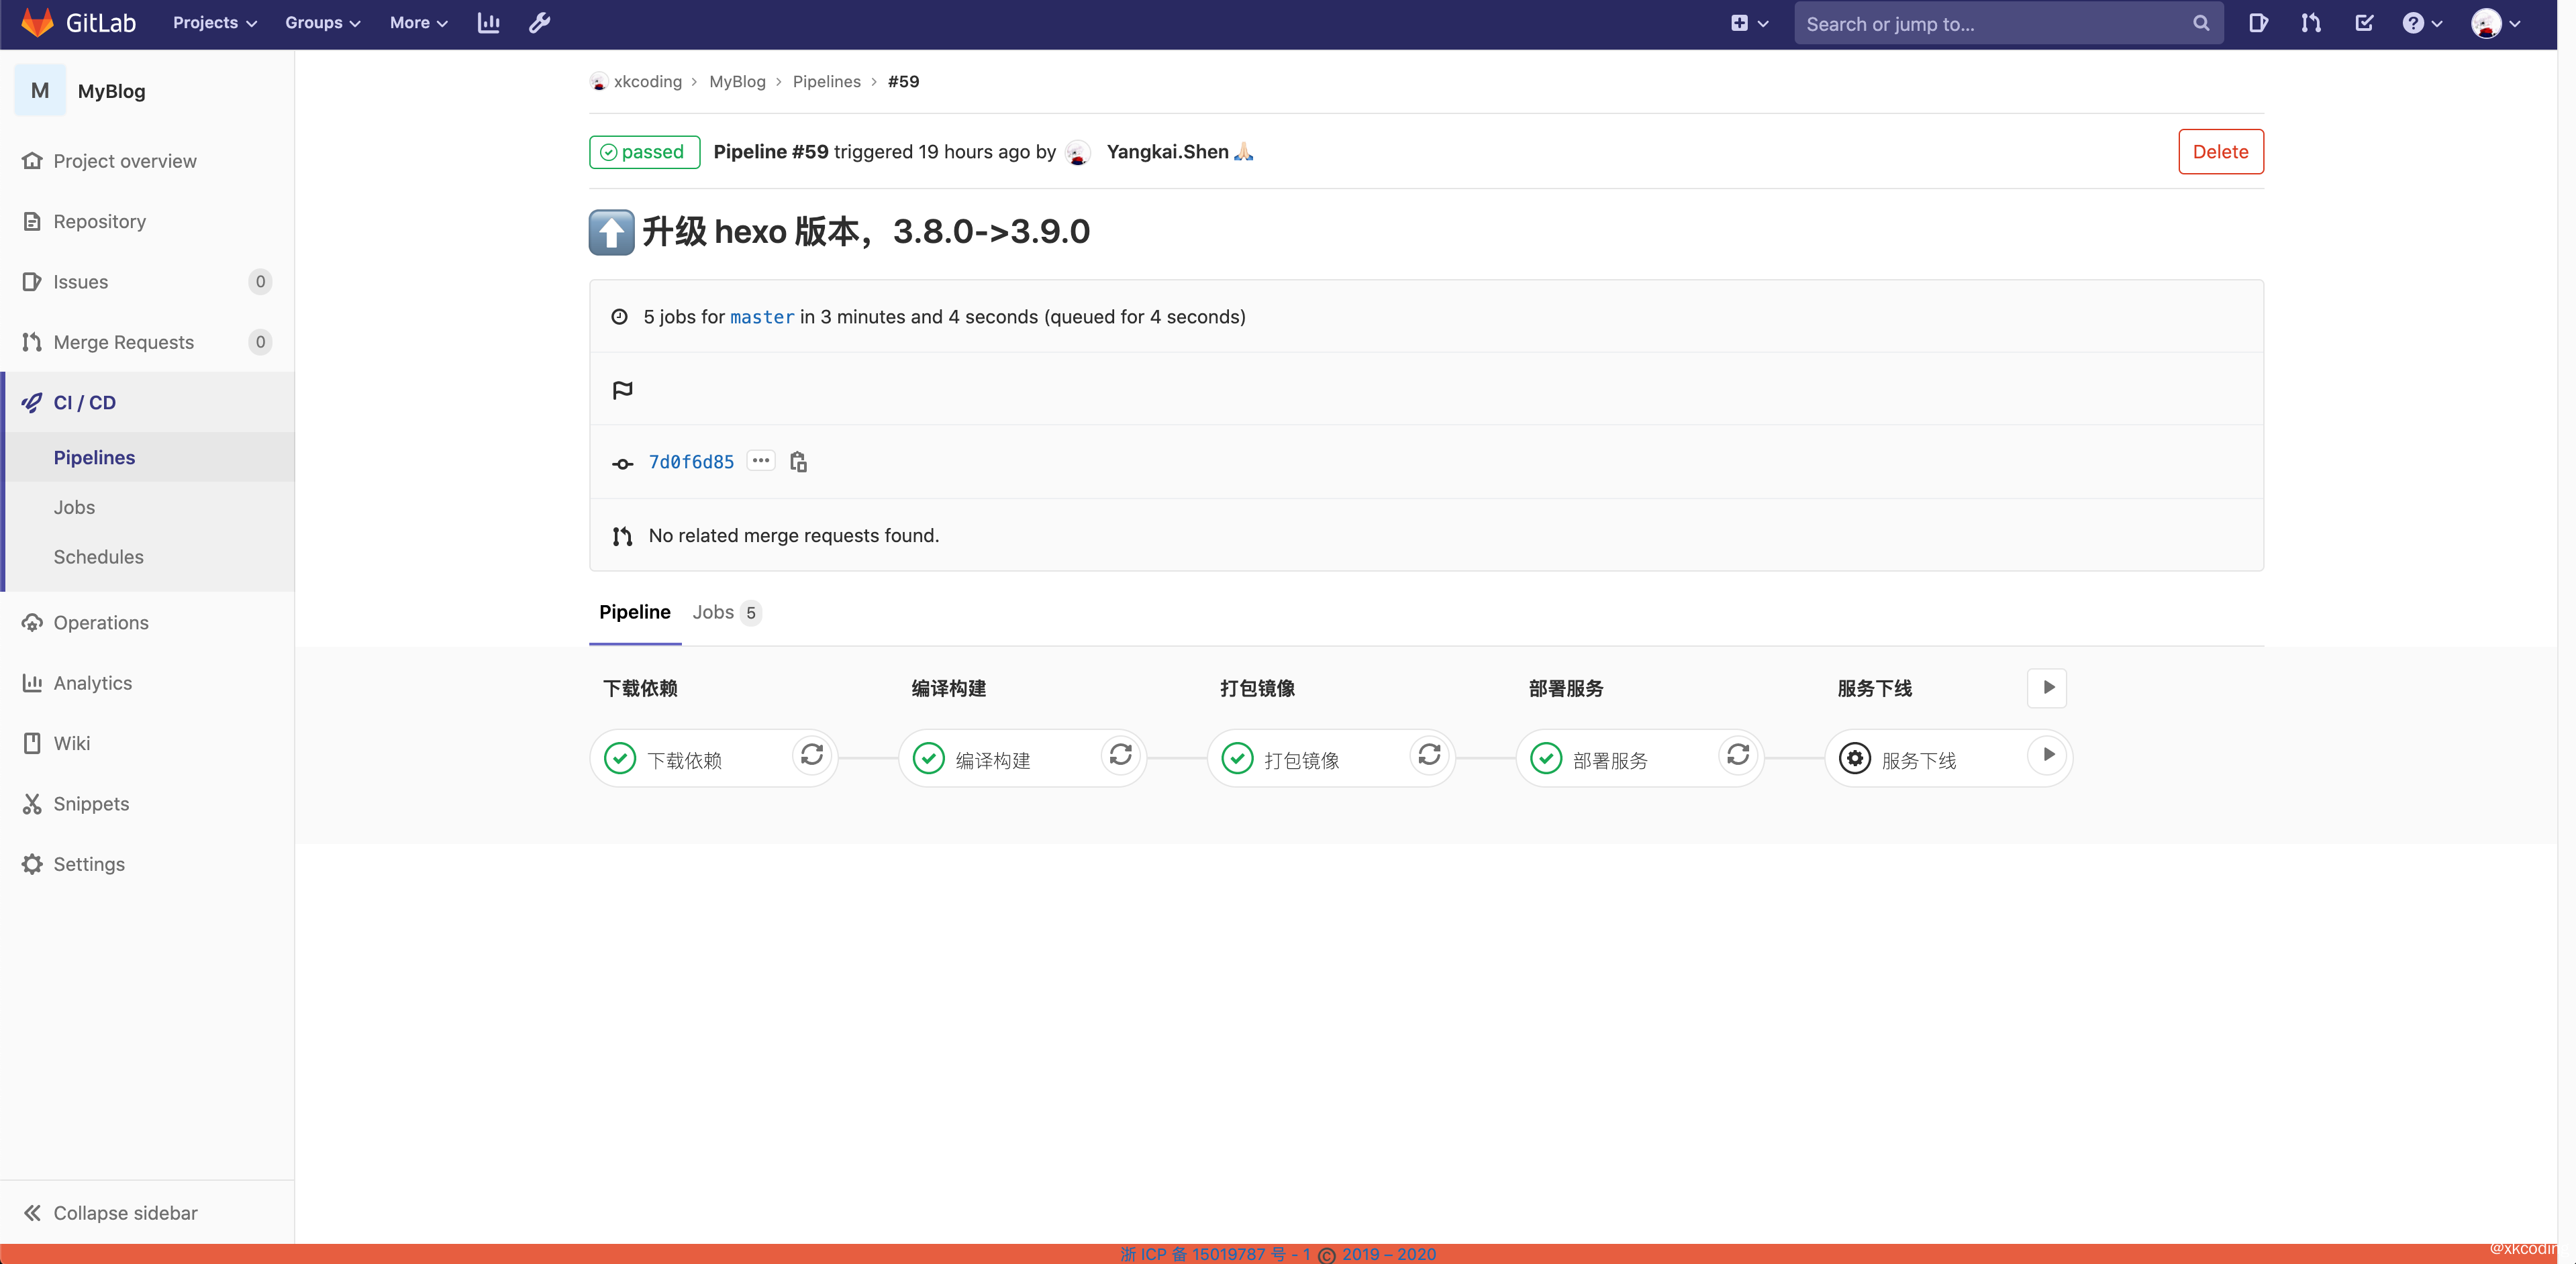Expand the Groups dropdown
The image size is (2576, 1264).
point(322,23)
